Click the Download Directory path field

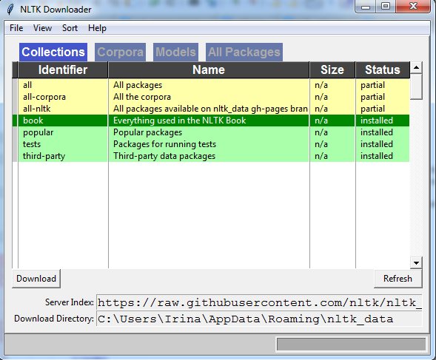pos(259,319)
